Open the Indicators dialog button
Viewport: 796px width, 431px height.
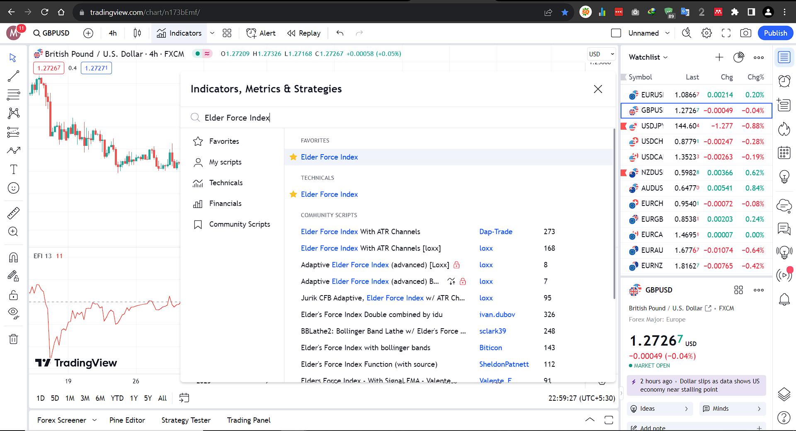coord(179,33)
